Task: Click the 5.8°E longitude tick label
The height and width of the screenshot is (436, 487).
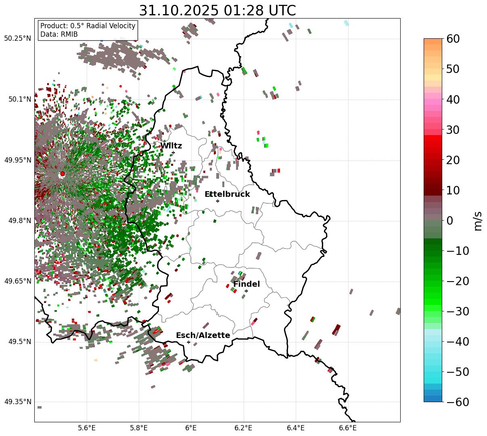Action: (139, 428)
